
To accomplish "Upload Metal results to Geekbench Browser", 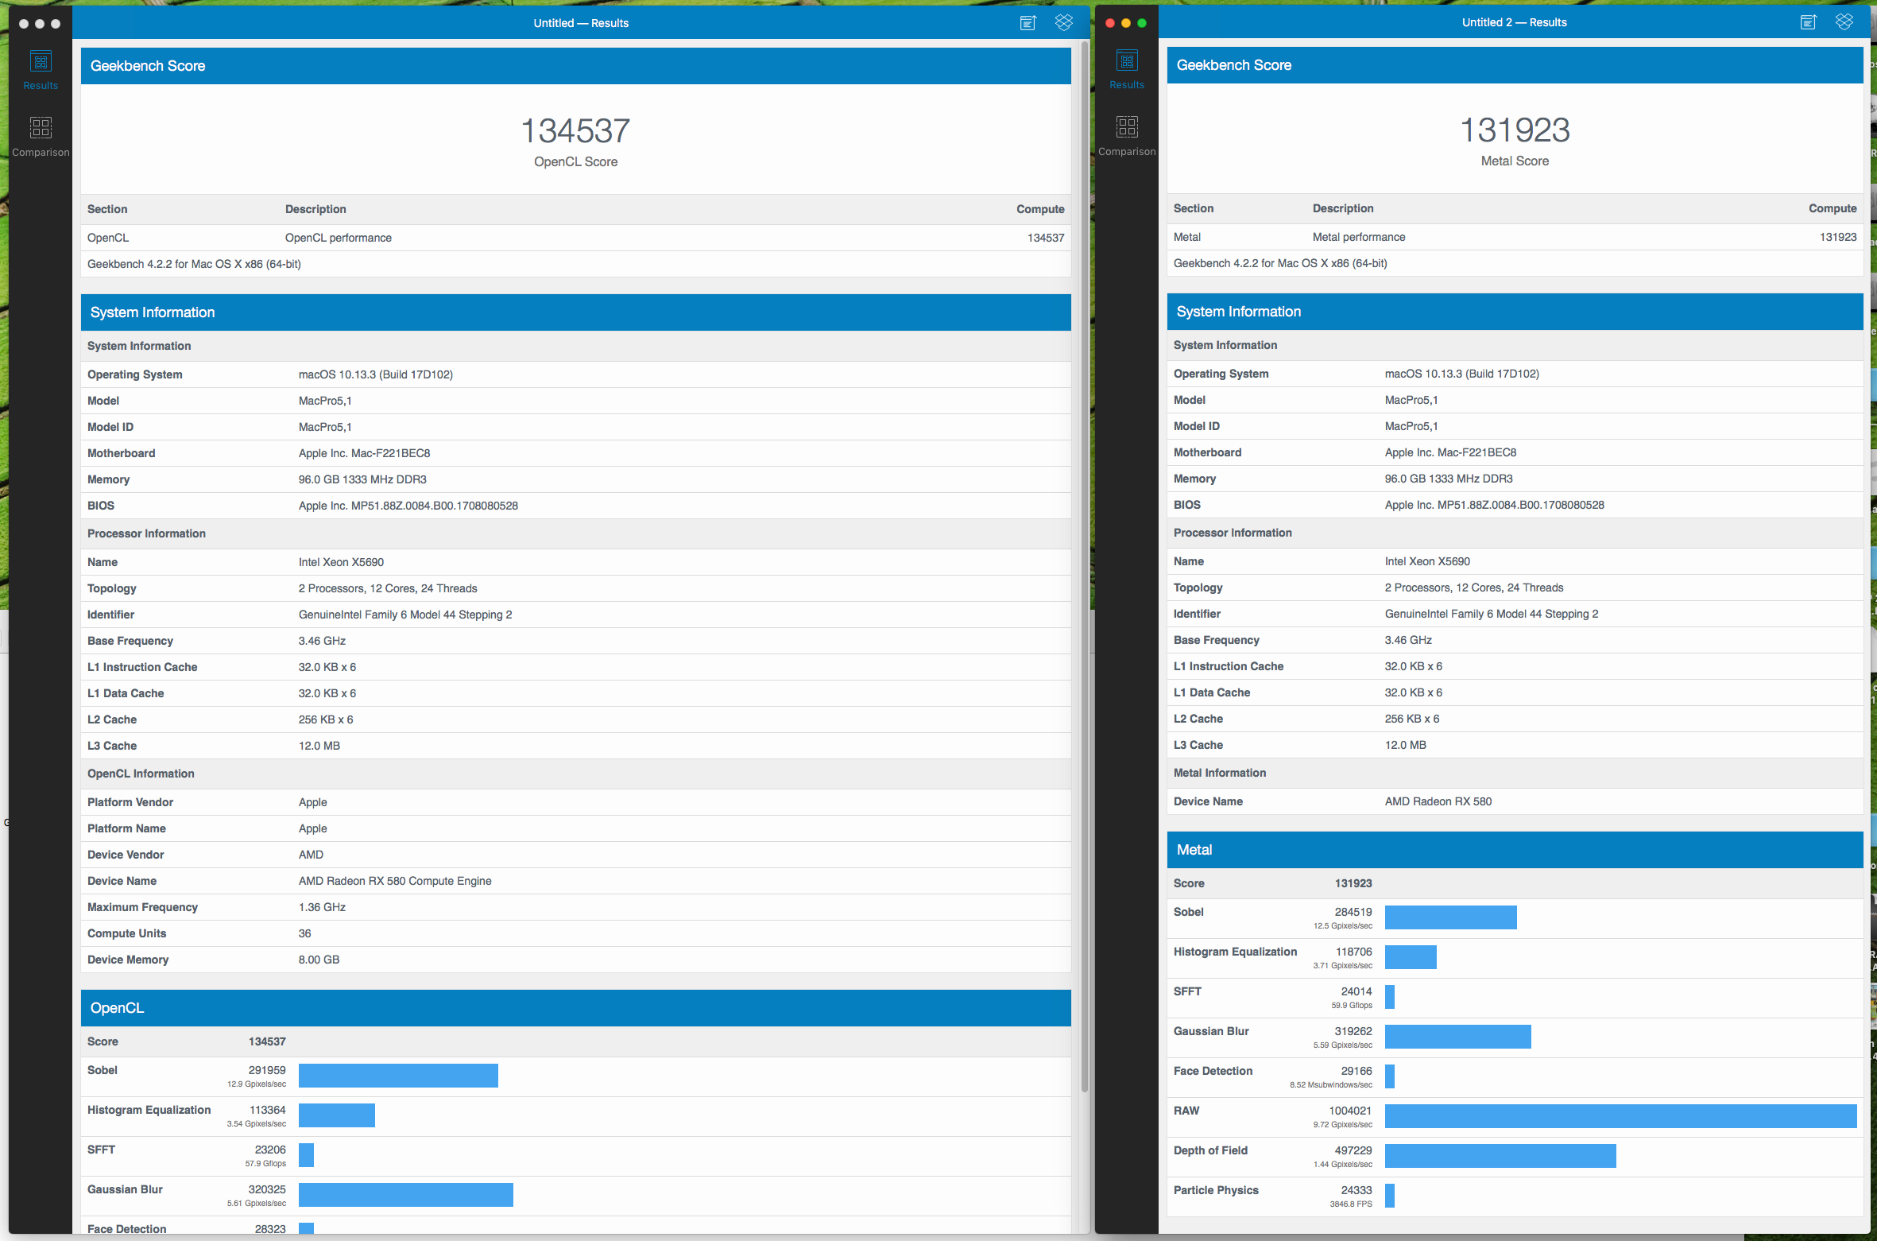I will [1809, 22].
